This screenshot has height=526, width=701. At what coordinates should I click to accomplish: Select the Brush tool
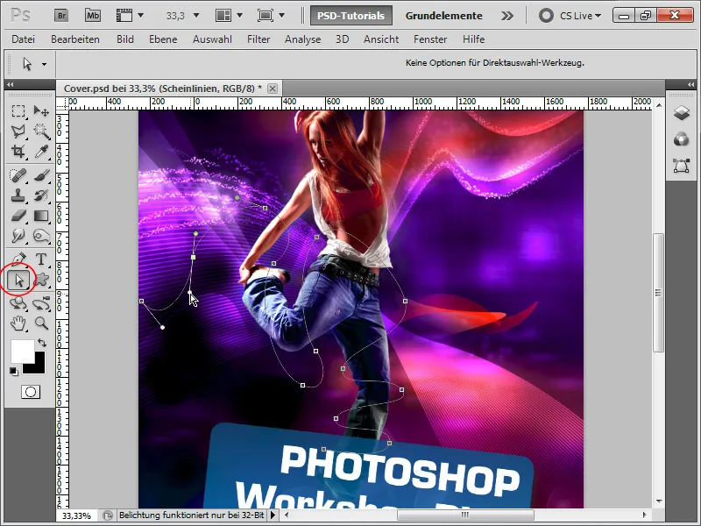click(41, 174)
